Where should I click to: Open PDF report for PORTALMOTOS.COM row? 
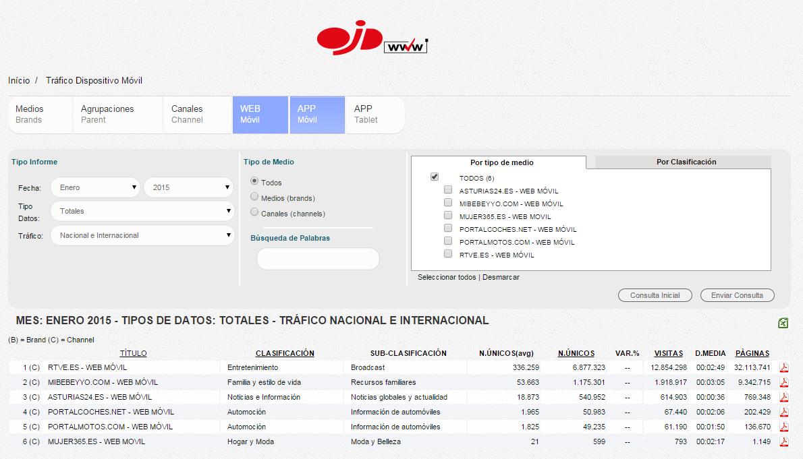point(784,427)
